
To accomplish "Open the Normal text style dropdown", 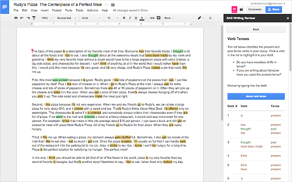I will 67,18.
